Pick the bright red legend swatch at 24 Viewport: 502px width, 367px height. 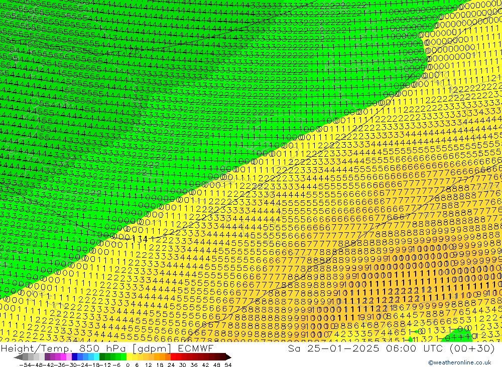173,357
